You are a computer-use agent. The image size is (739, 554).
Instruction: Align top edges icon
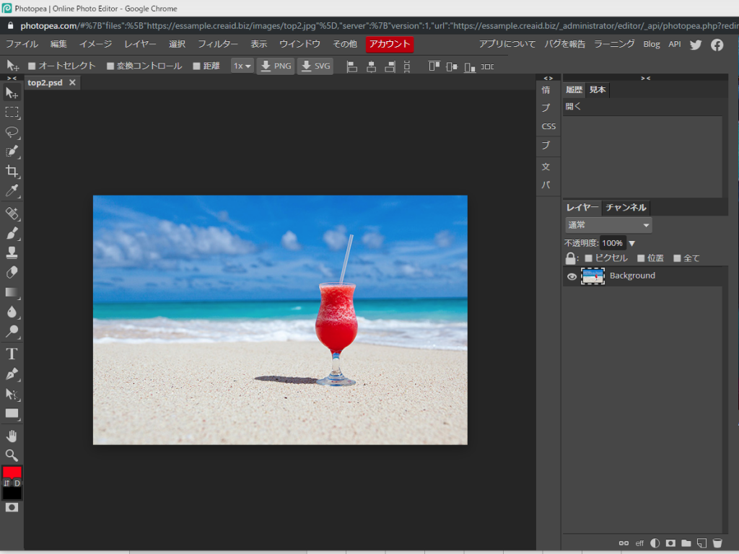(x=434, y=66)
